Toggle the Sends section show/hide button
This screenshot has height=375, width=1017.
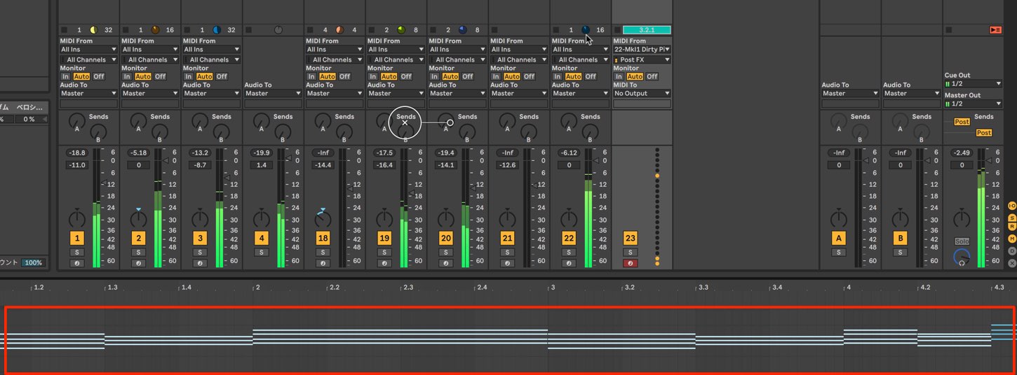(x=1012, y=218)
